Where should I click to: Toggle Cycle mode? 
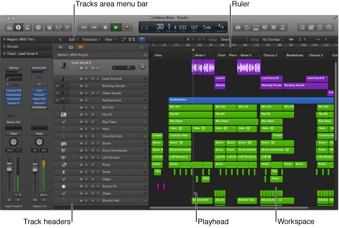point(247,27)
